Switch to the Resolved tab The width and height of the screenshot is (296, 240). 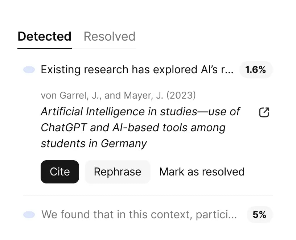pos(109,36)
